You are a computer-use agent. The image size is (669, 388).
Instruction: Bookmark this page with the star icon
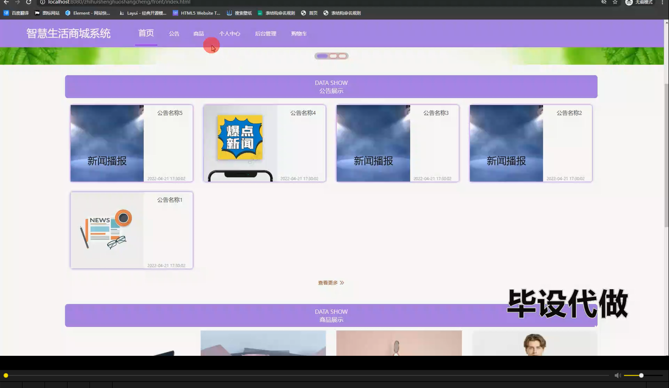pyautogui.click(x=615, y=2)
